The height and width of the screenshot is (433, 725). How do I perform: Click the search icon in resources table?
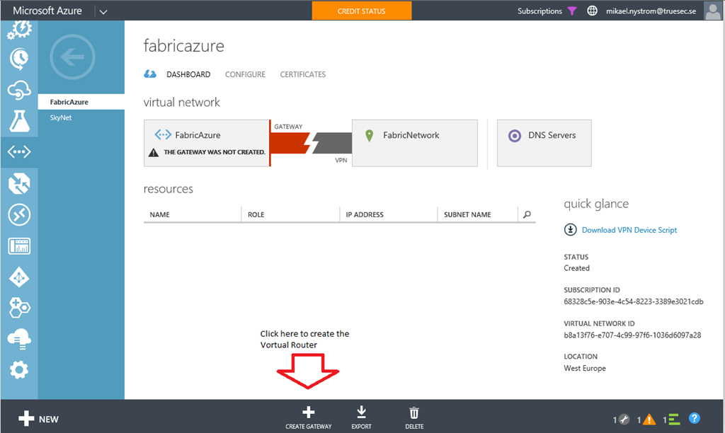tap(526, 214)
